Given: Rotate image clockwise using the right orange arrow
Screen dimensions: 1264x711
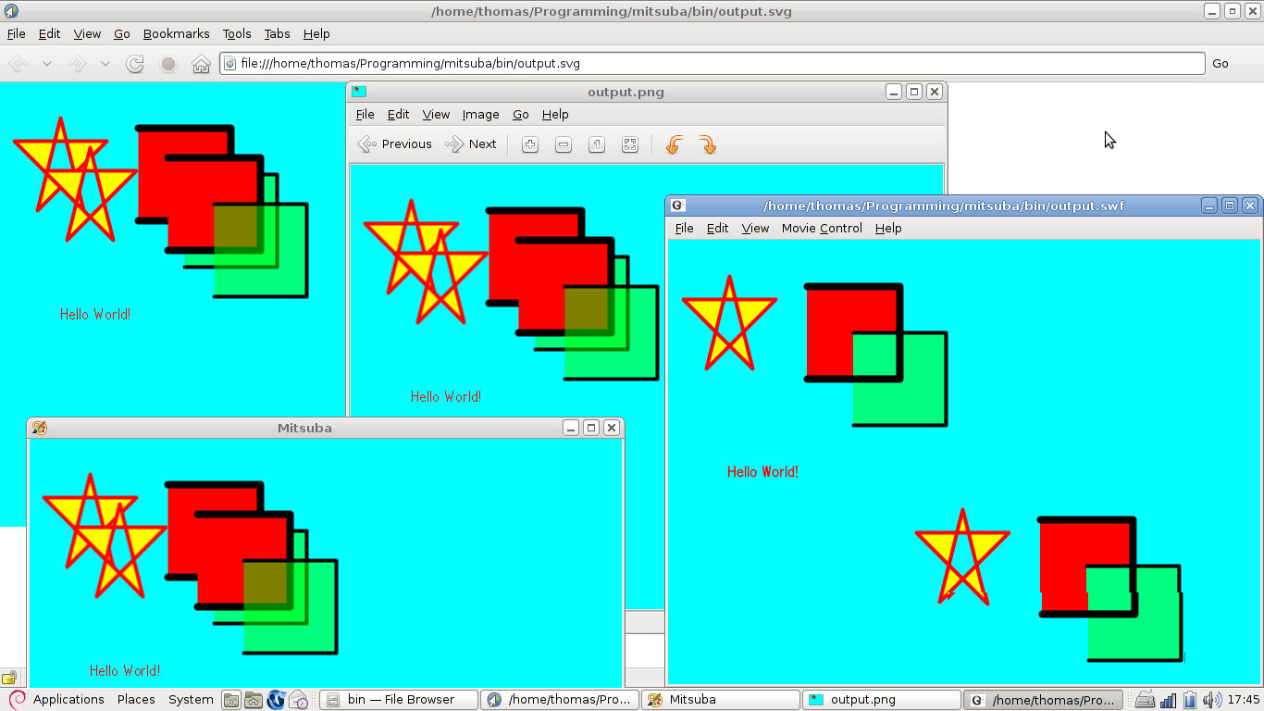Looking at the screenshot, I should pos(708,144).
